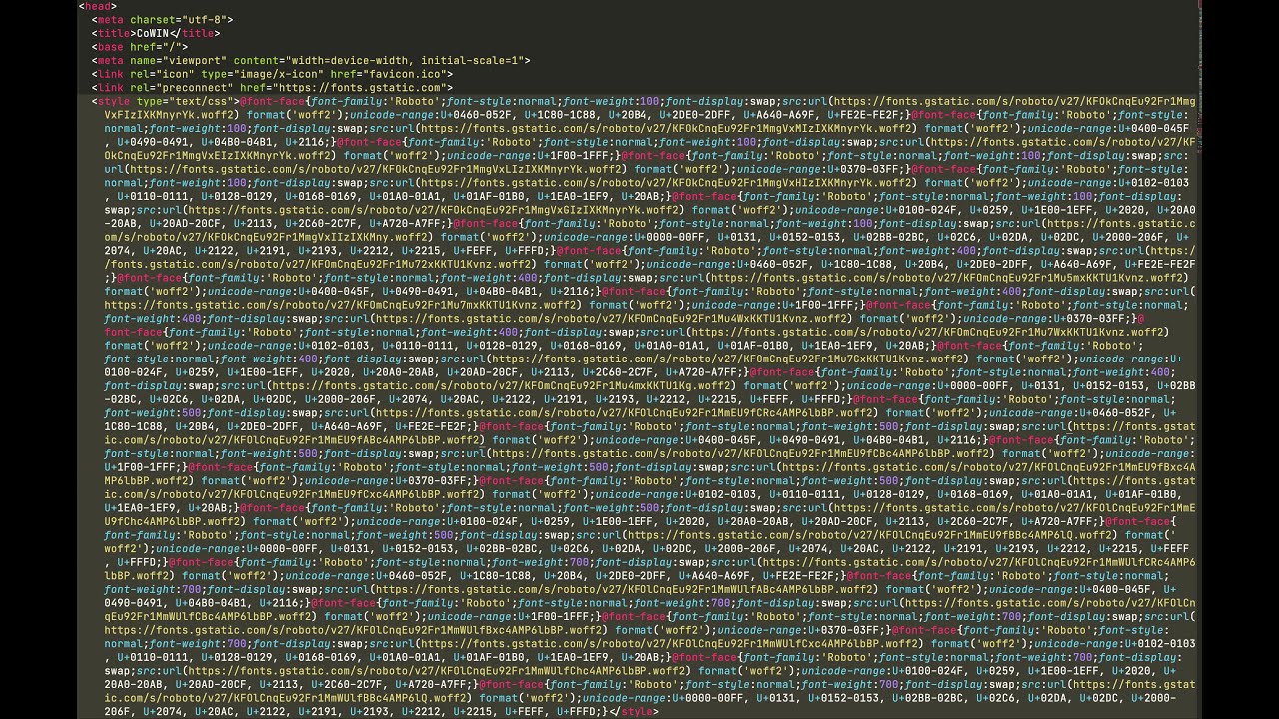This screenshot has width=1279, height=719.
Task: Click the rel="icon" attribute
Action: coord(162,74)
